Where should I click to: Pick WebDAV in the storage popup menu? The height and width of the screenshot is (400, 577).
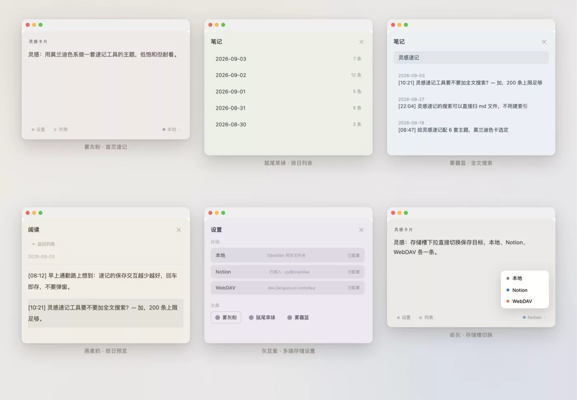[525, 301]
